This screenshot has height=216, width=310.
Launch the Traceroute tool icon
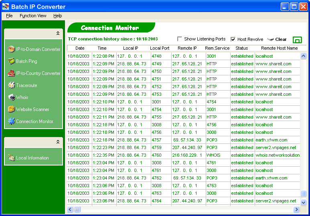tap(11, 85)
